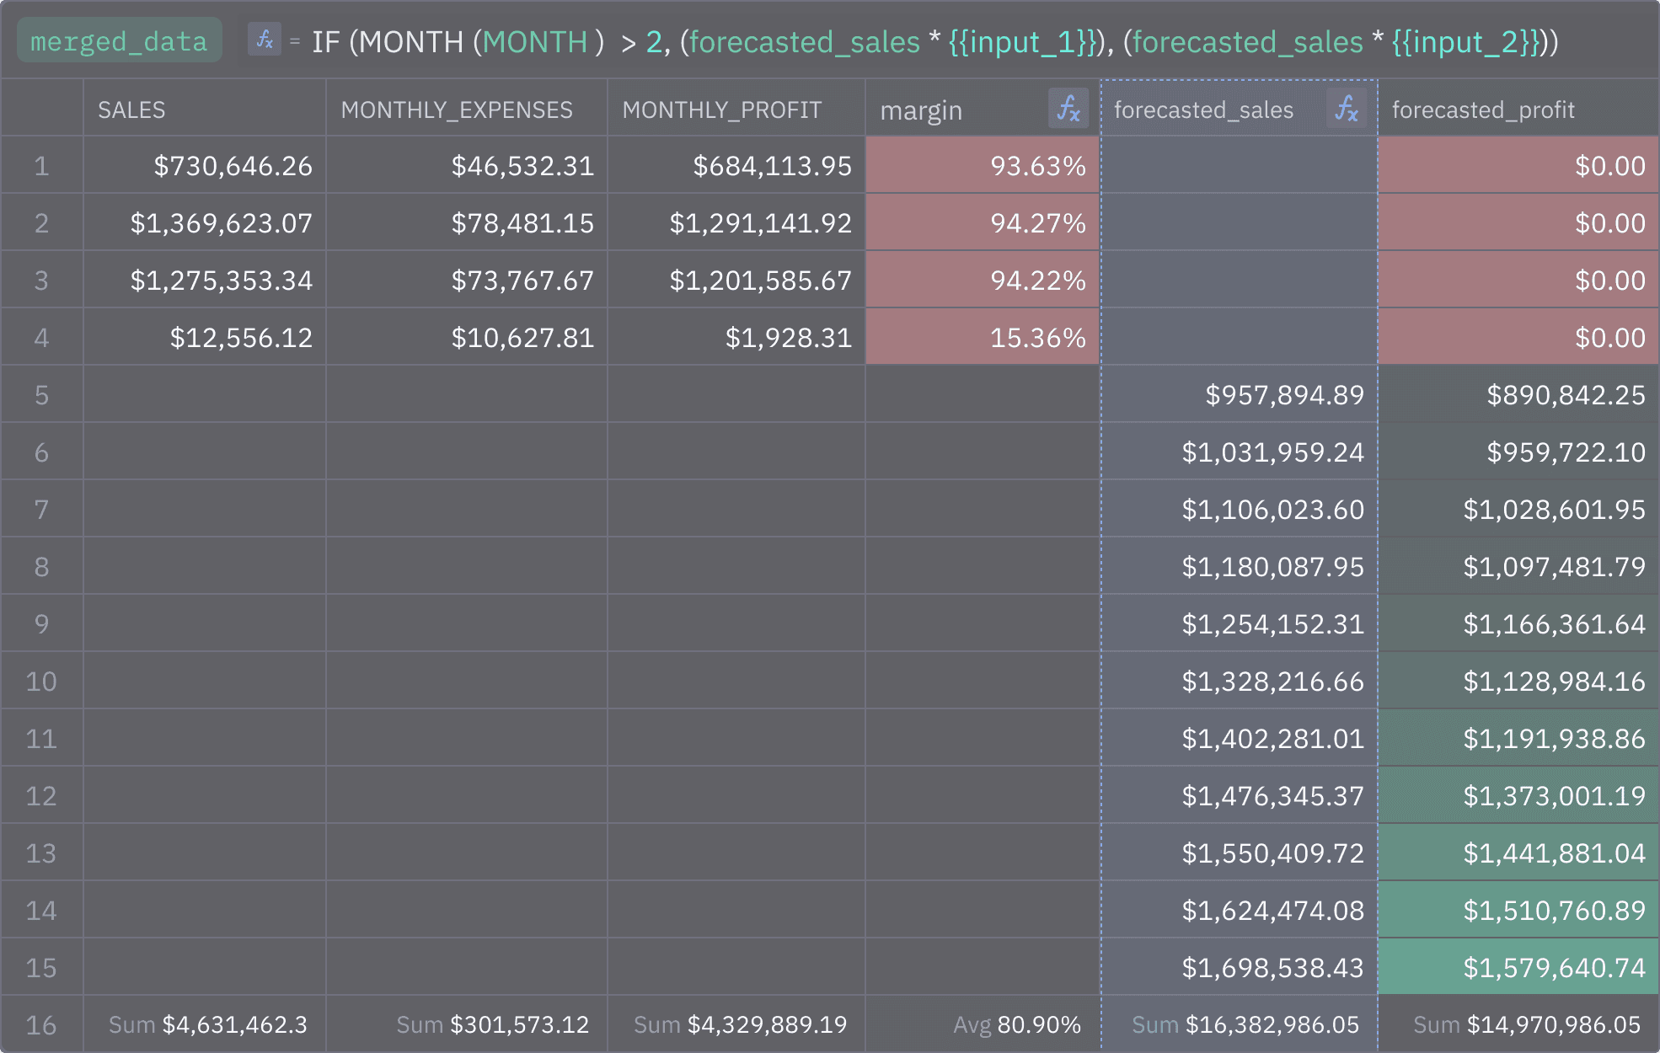Select the margin column header
The height and width of the screenshot is (1053, 1660).
(x=983, y=109)
